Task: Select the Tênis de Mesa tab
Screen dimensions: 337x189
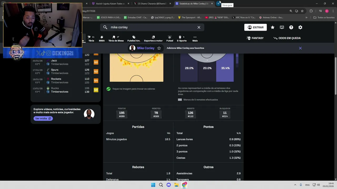Action: pyautogui.click(x=116, y=39)
